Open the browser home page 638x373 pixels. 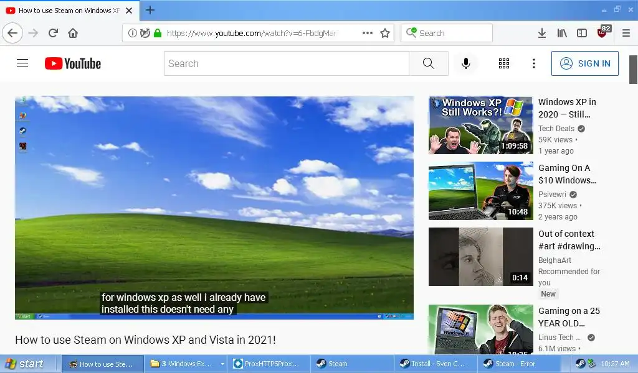point(73,33)
